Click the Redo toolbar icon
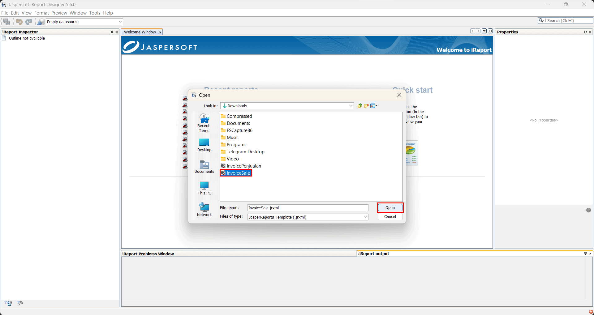The height and width of the screenshot is (315, 594). [29, 22]
